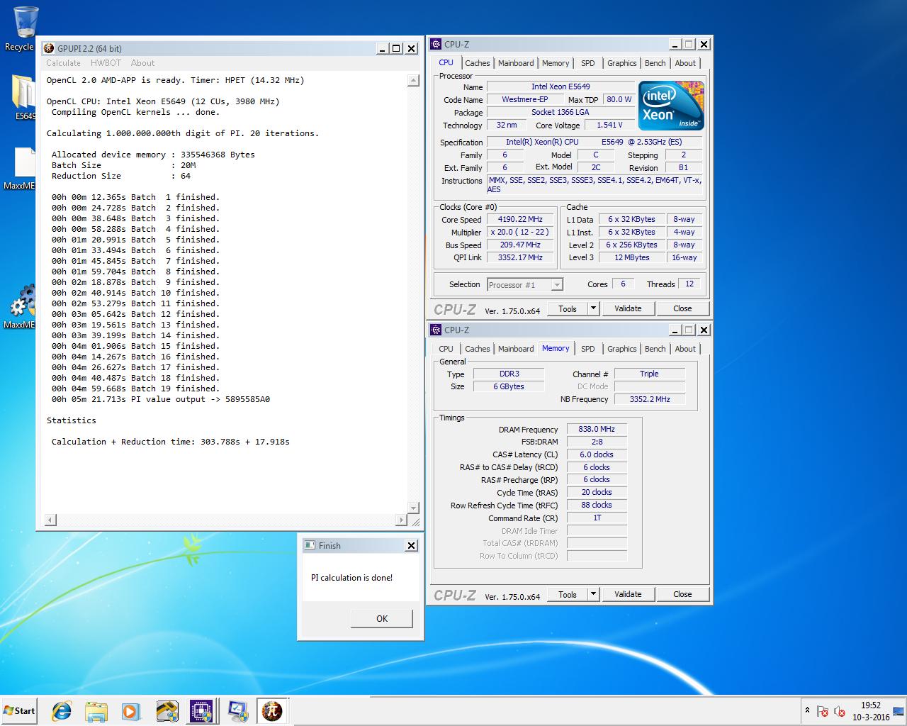The width and height of the screenshot is (907, 726).
Task: Launch the MaxxMEM gear application icon
Action: [x=23, y=306]
